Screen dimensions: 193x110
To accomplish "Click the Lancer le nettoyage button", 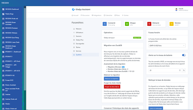I will (x=156, y=108).
